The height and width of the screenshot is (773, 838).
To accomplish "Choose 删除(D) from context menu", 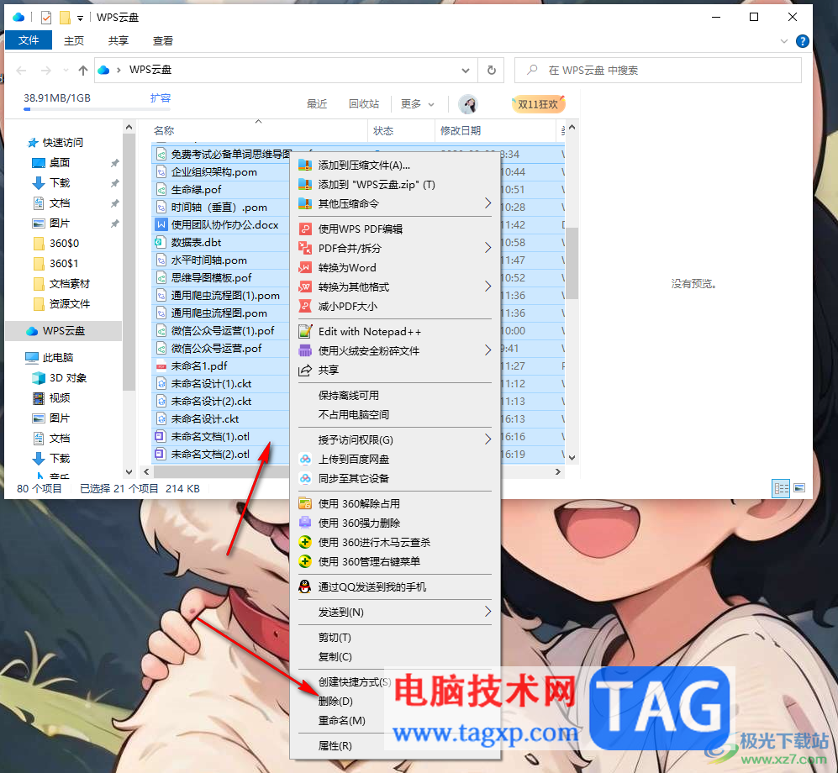I will (x=395, y=702).
